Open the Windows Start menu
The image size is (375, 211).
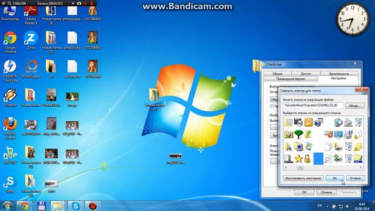click(x=7, y=206)
